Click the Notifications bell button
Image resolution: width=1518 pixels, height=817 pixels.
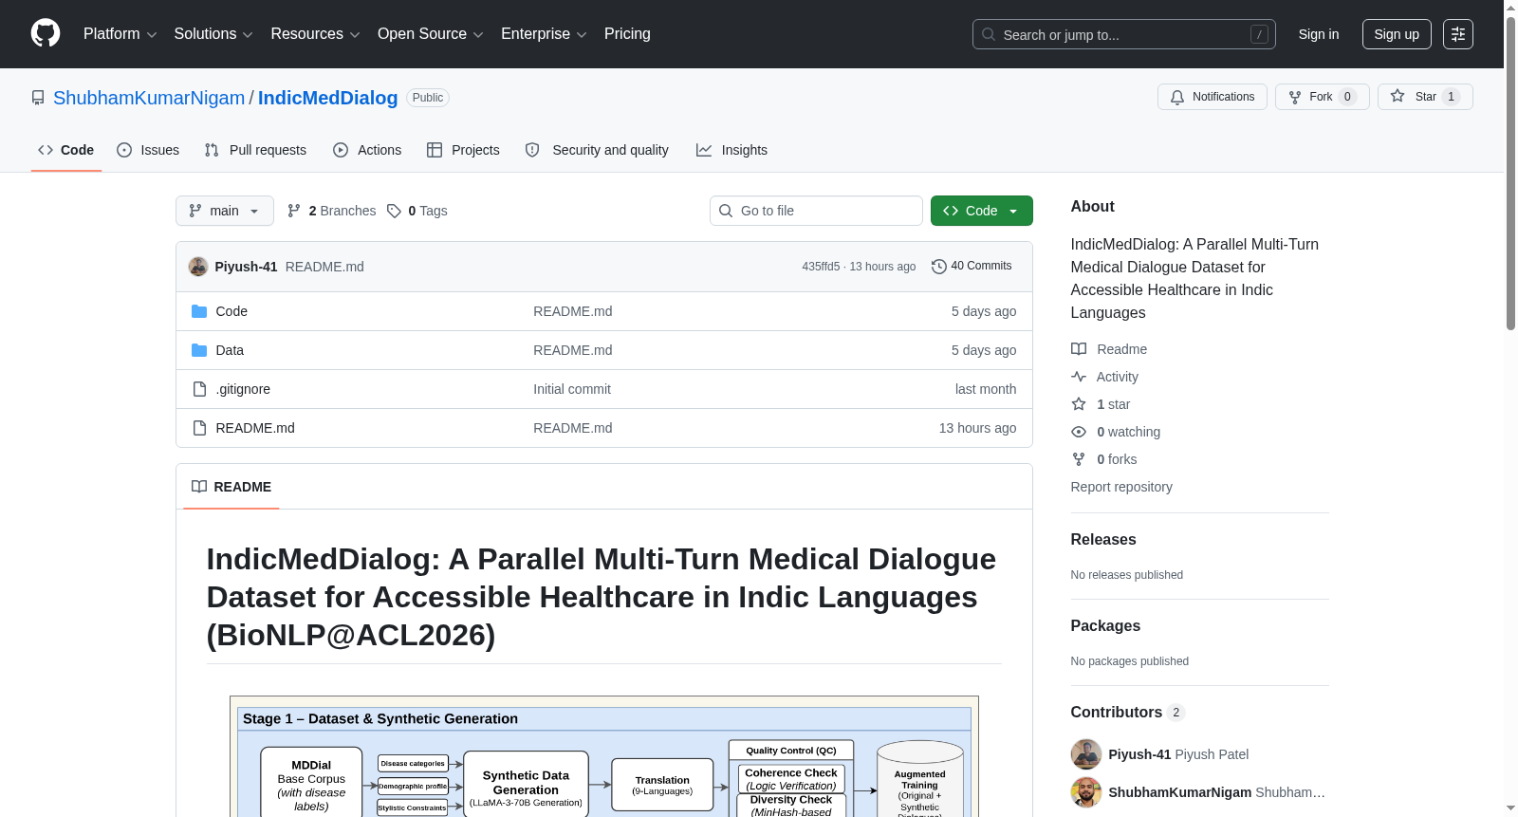[x=1212, y=97]
